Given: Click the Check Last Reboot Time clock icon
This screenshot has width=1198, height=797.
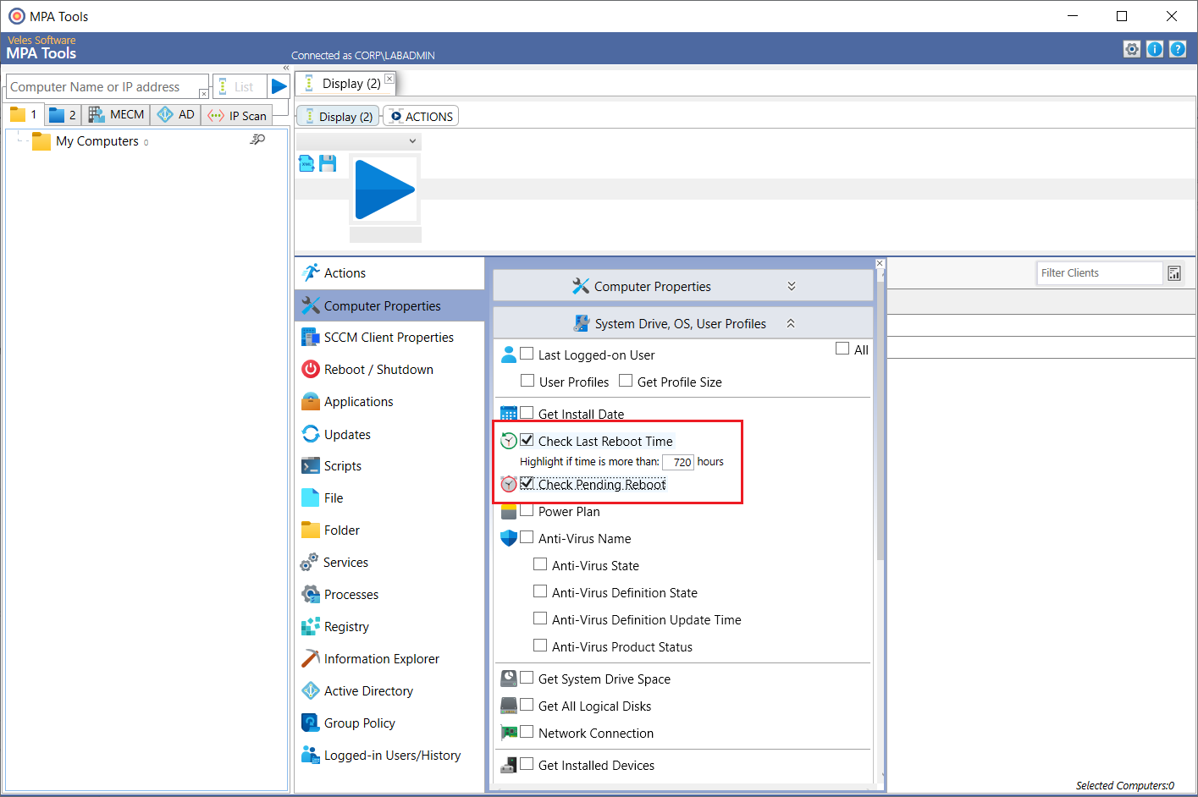Looking at the screenshot, I should pos(508,441).
